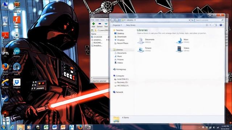This screenshot has width=232, height=130.
Task: Click the Back arrow in Libraries window
Action: tap(113, 20)
